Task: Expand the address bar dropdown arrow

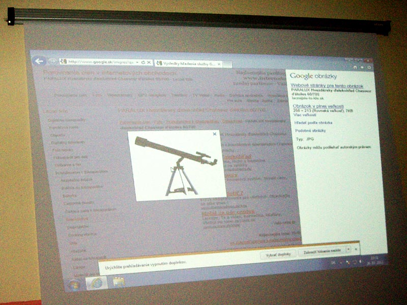Action: 137,63
